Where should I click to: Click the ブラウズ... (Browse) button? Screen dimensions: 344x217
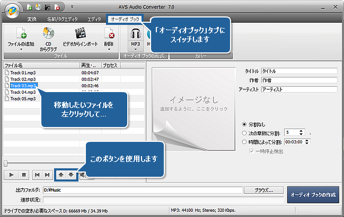click(263, 189)
